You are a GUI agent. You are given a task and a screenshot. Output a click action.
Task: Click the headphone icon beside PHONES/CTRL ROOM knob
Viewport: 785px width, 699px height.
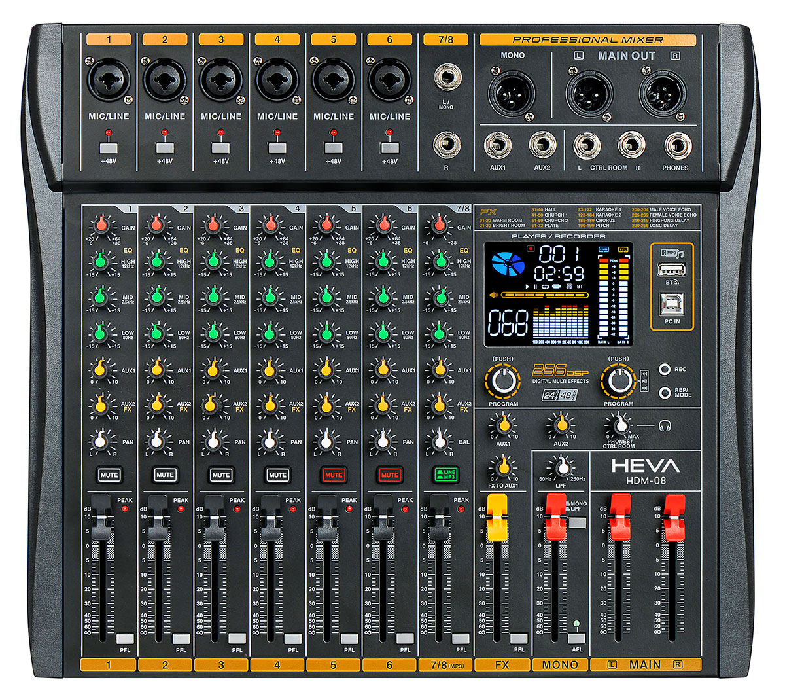(x=665, y=426)
